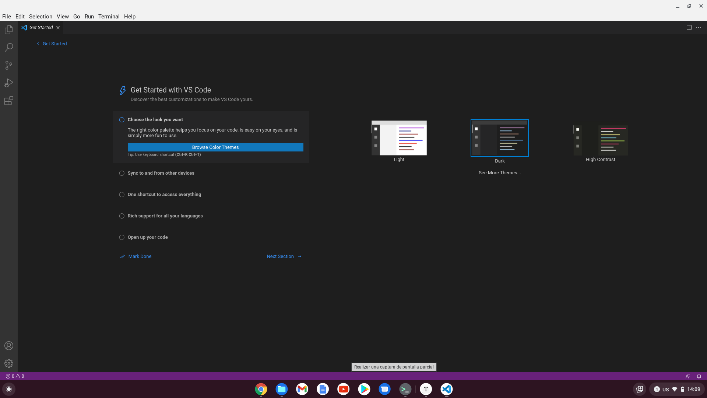
Task: Click the Mark Done link
Action: [136, 256]
